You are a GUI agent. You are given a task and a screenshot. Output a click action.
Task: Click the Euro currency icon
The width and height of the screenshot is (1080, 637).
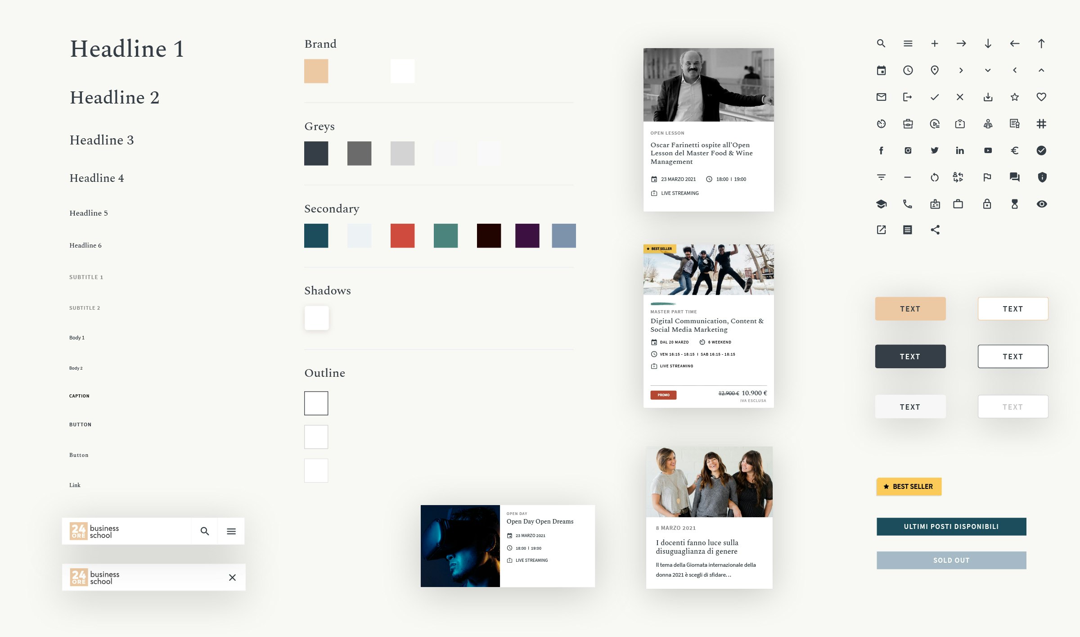1014,150
